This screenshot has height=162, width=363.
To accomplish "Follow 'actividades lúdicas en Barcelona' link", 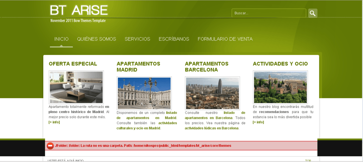I will (x=212, y=128).
